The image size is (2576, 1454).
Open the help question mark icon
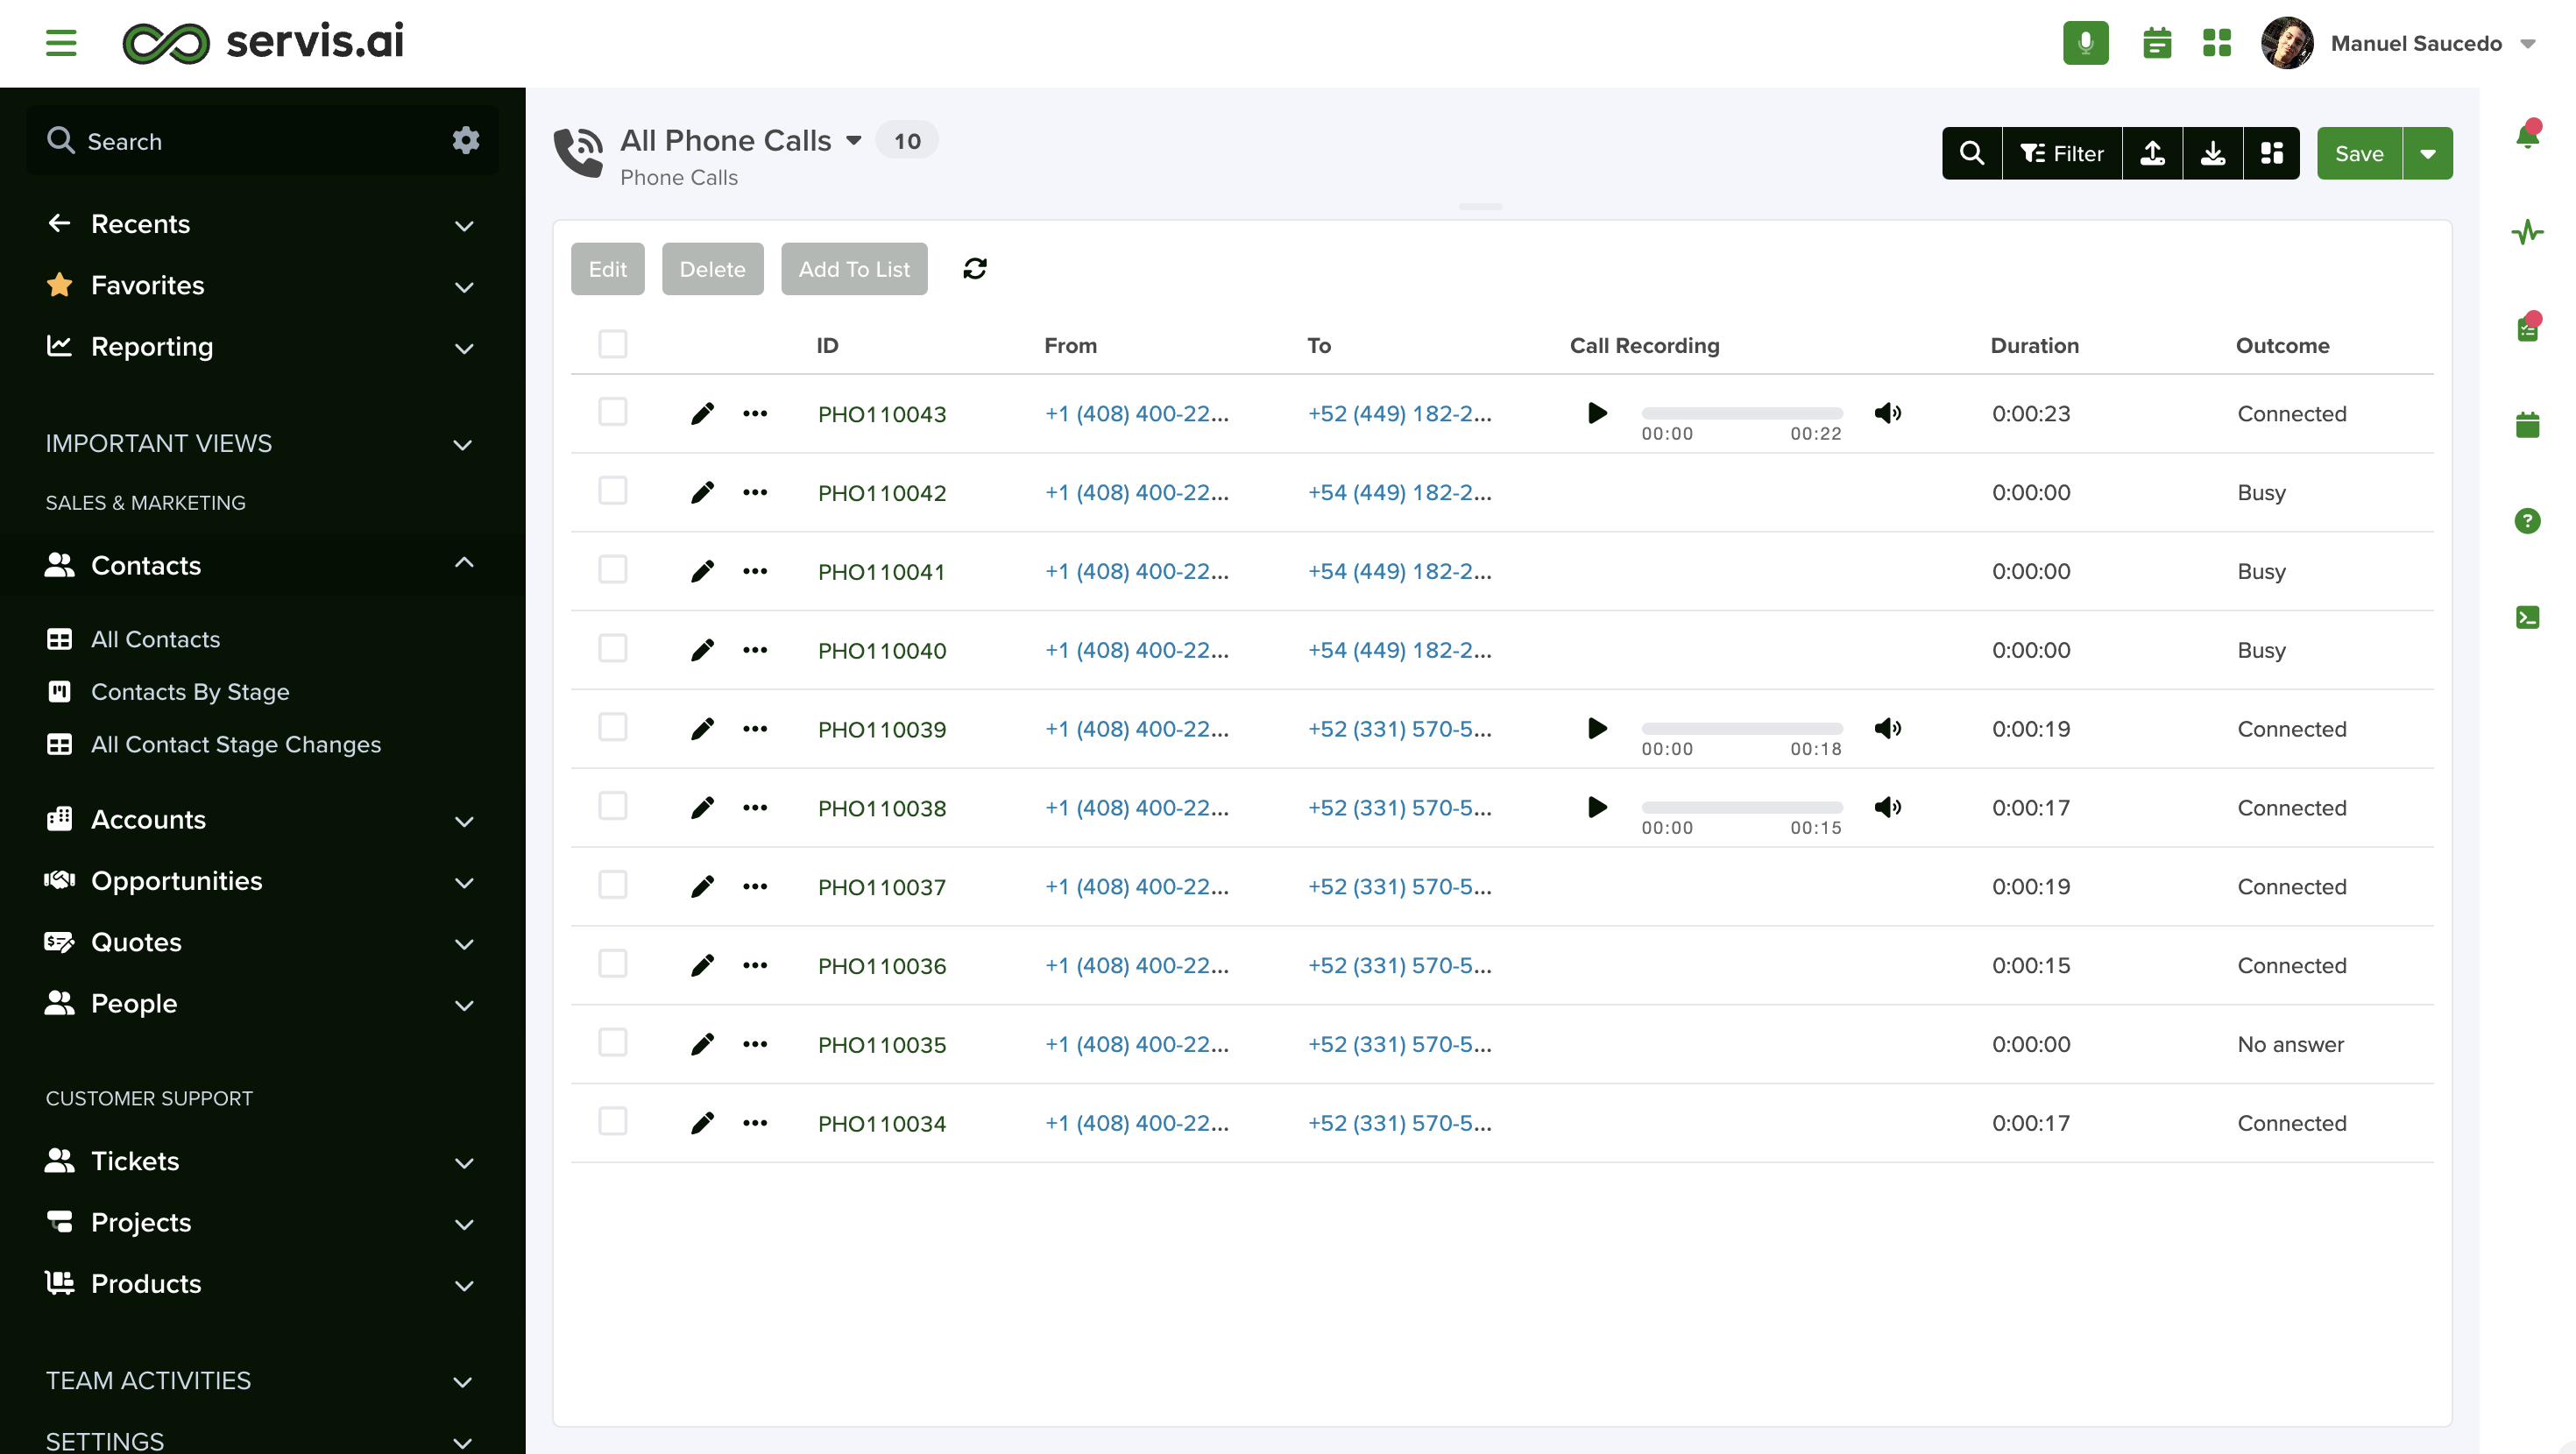point(2527,520)
